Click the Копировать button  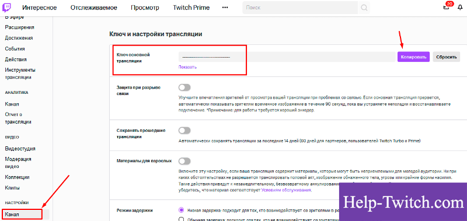pyautogui.click(x=413, y=57)
